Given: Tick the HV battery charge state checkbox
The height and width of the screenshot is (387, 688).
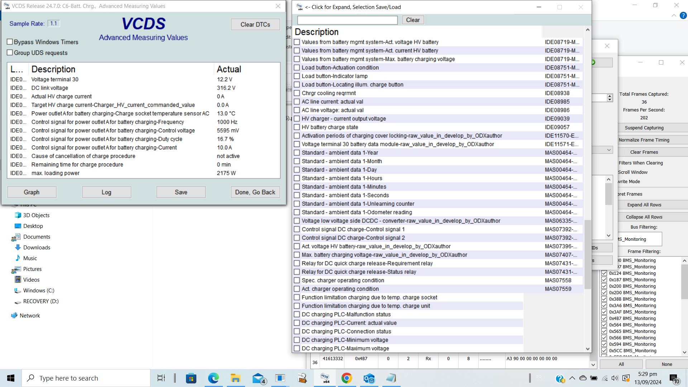Looking at the screenshot, I should pos(297,127).
